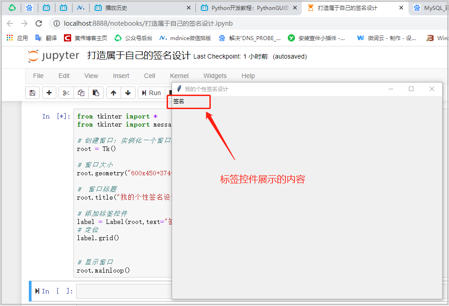The width and height of the screenshot is (449, 306).
Task: Reload the page with the refresh icon
Action: pos(38,23)
